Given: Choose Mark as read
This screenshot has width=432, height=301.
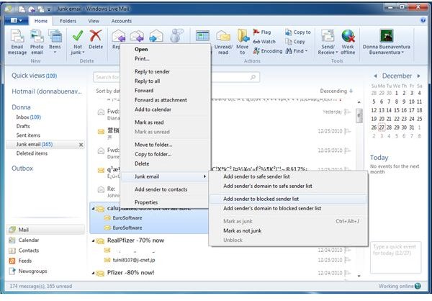Looking at the screenshot, I should click(166, 122).
